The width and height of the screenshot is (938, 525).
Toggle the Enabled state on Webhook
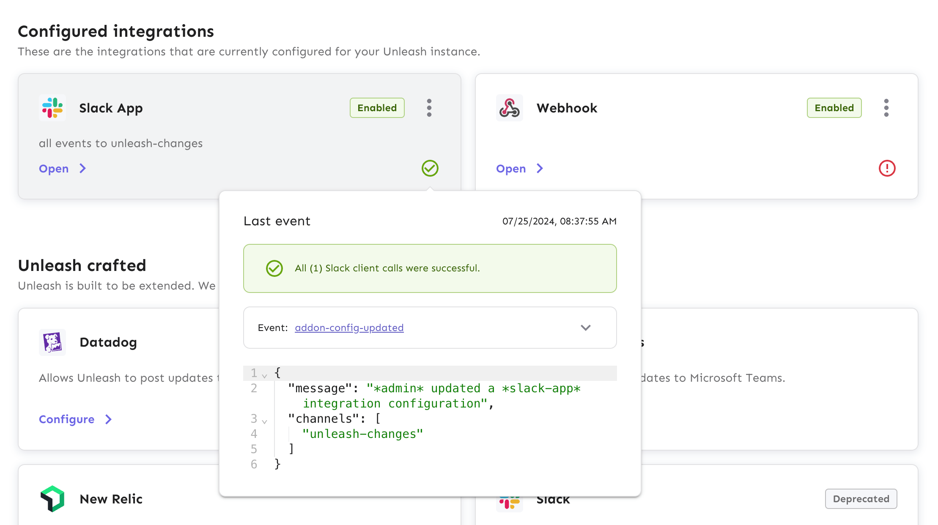tap(834, 108)
